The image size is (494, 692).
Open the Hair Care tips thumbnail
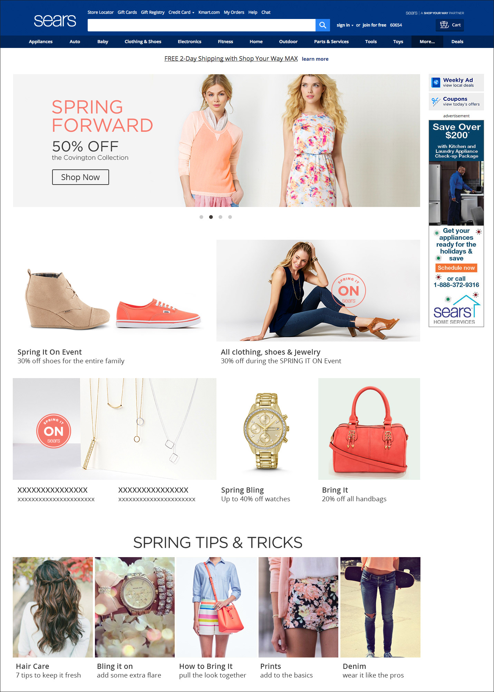[x=53, y=607]
